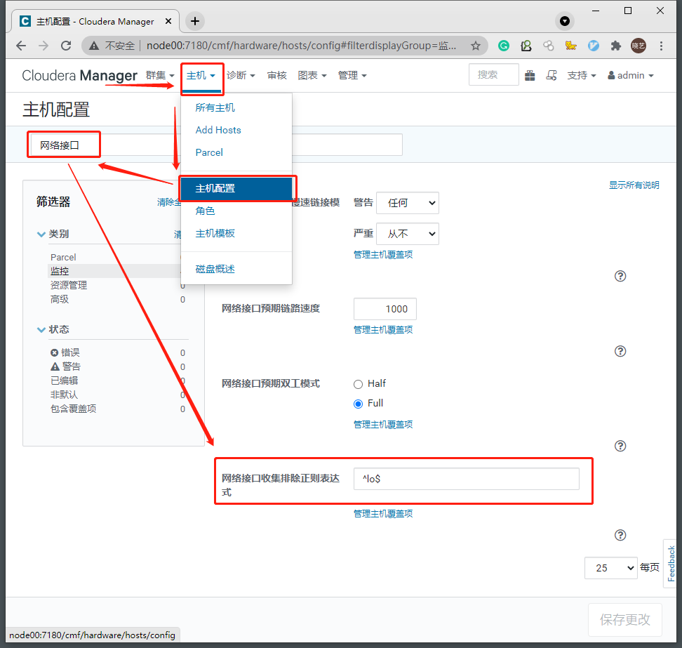The height and width of the screenshot is (648, 682).
Task: Go back with the browser back arrow
Action: tap(21, 46)
